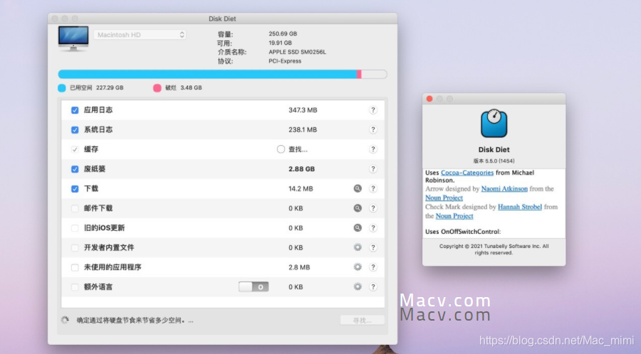Toggle the 额外语言 on/off switch
This screenshot has width=641, height=354.
point(254,286)
